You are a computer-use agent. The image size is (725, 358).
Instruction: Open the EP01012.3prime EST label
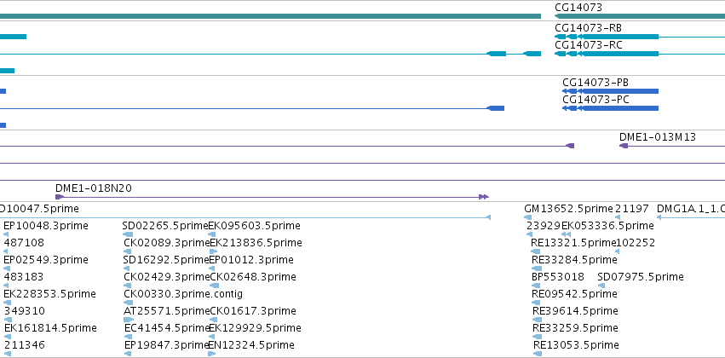[x=251, y=259]
